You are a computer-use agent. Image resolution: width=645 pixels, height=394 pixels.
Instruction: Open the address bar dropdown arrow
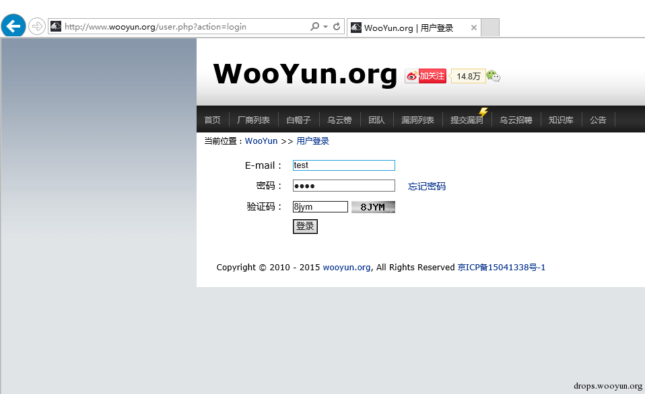point(325,26)
